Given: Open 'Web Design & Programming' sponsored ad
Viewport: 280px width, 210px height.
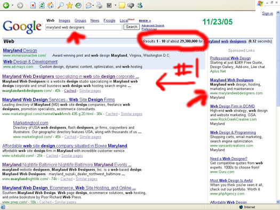Looking at the screenshot, I should point(233,132).
